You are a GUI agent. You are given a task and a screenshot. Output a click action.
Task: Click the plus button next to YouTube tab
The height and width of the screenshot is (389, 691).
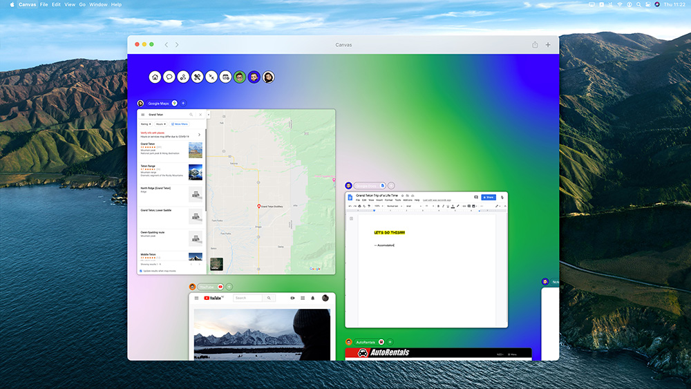point(229,287)
